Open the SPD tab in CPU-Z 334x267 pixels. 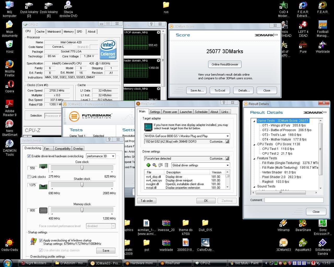coord(80,32)
